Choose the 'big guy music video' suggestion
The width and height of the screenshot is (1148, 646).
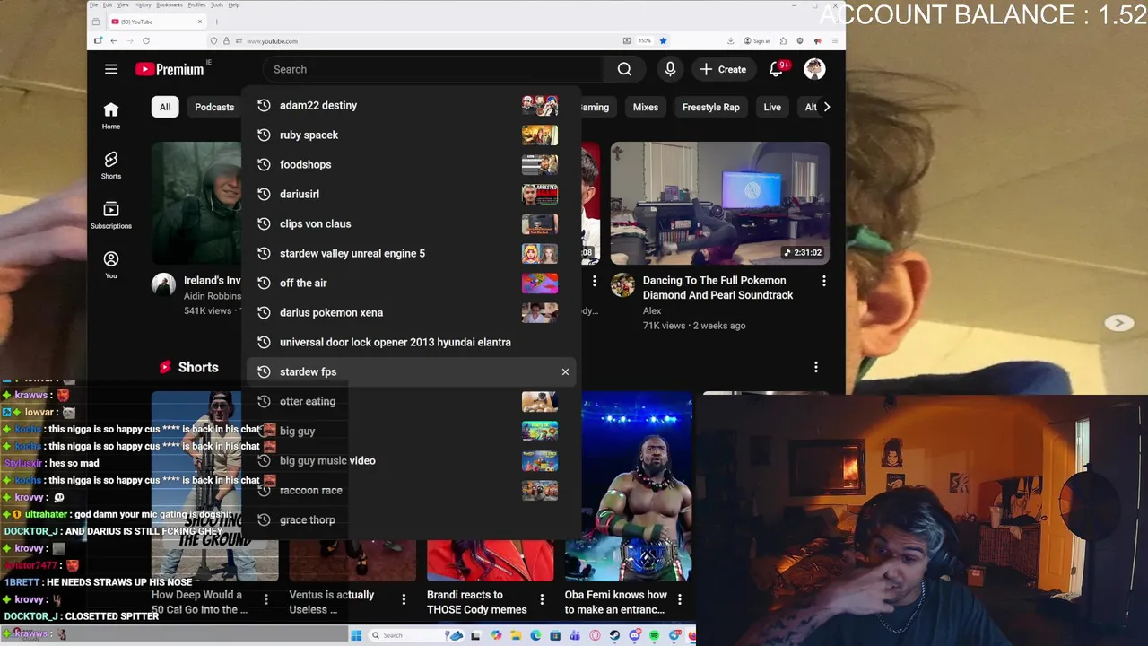point(413,460)
